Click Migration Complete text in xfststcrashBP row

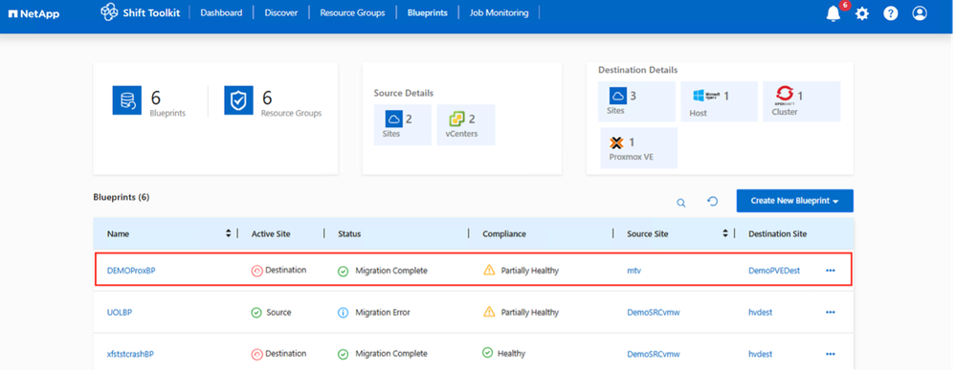391,354
